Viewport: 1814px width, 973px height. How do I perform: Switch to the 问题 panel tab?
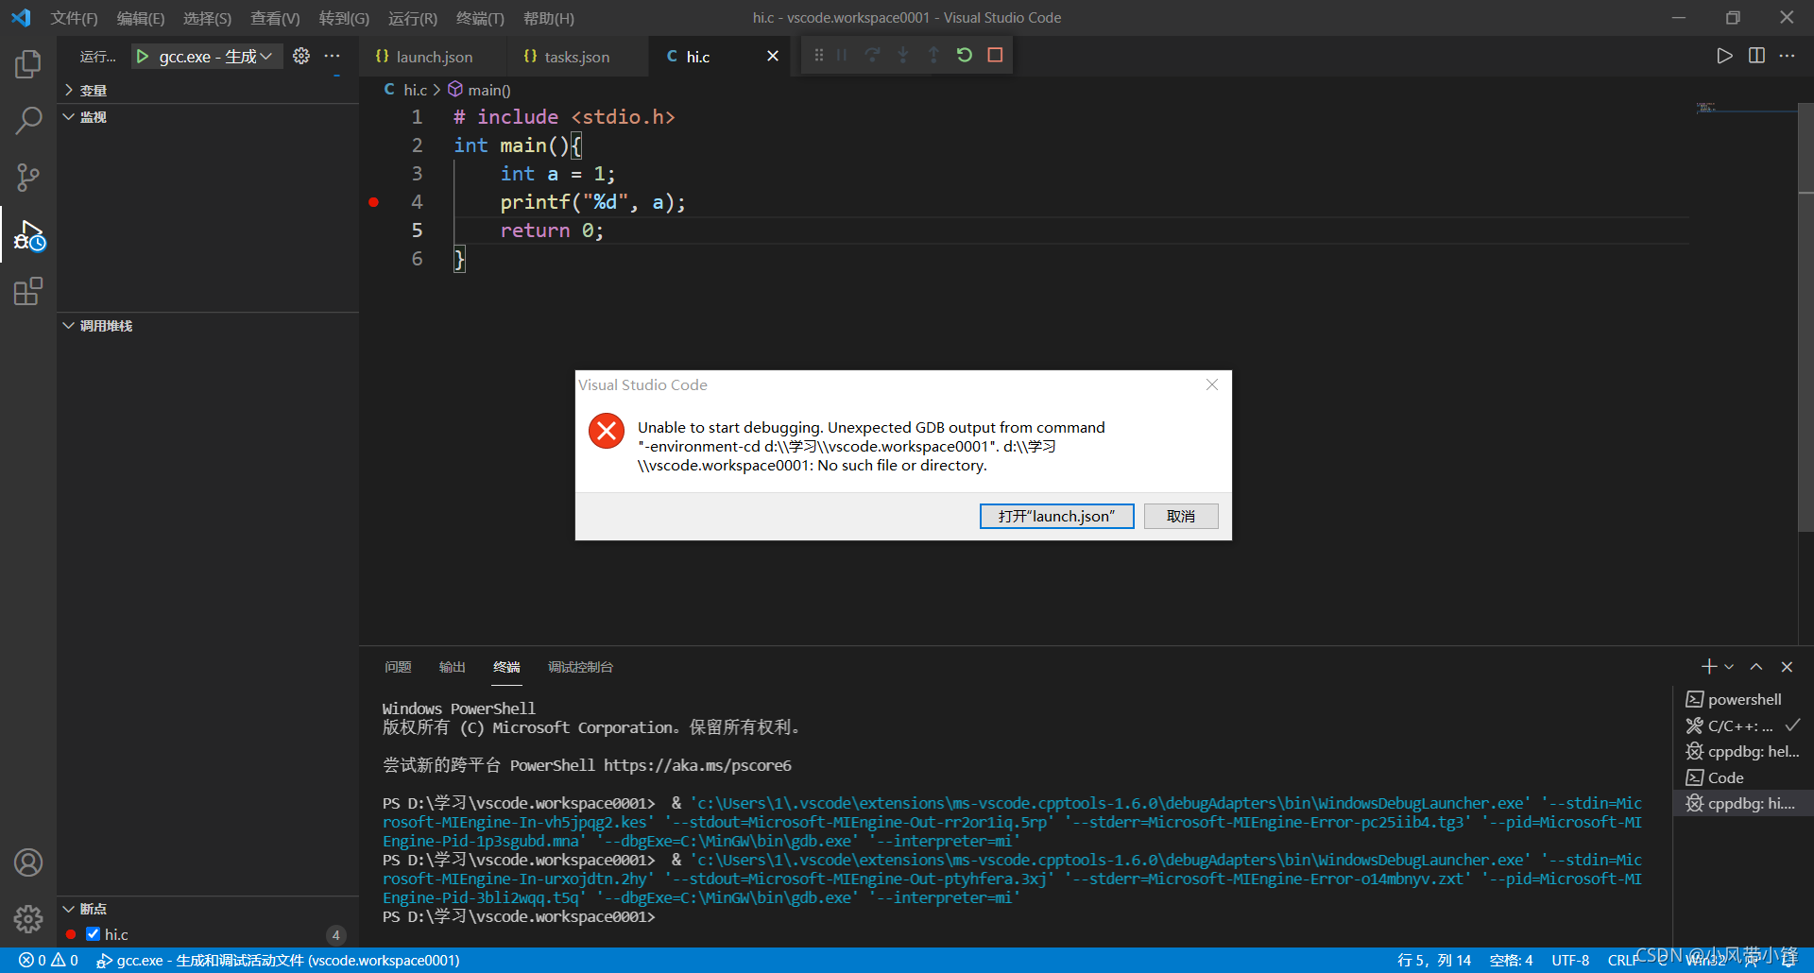[x=398, y=667]
